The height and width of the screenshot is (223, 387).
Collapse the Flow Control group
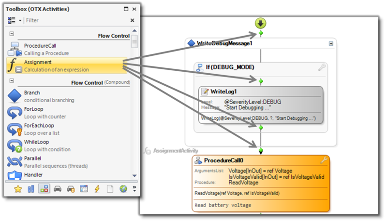coord(12,34)
